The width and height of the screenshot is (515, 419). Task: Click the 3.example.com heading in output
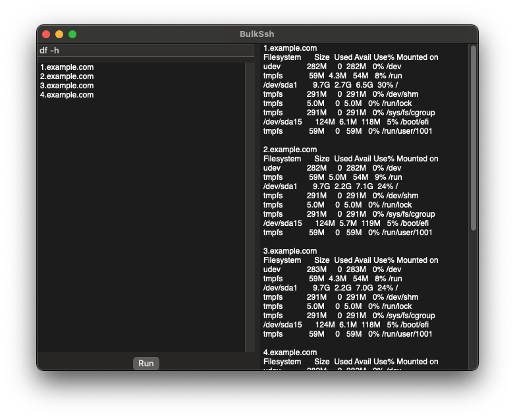pyautogui.click(x=290, y=251)
